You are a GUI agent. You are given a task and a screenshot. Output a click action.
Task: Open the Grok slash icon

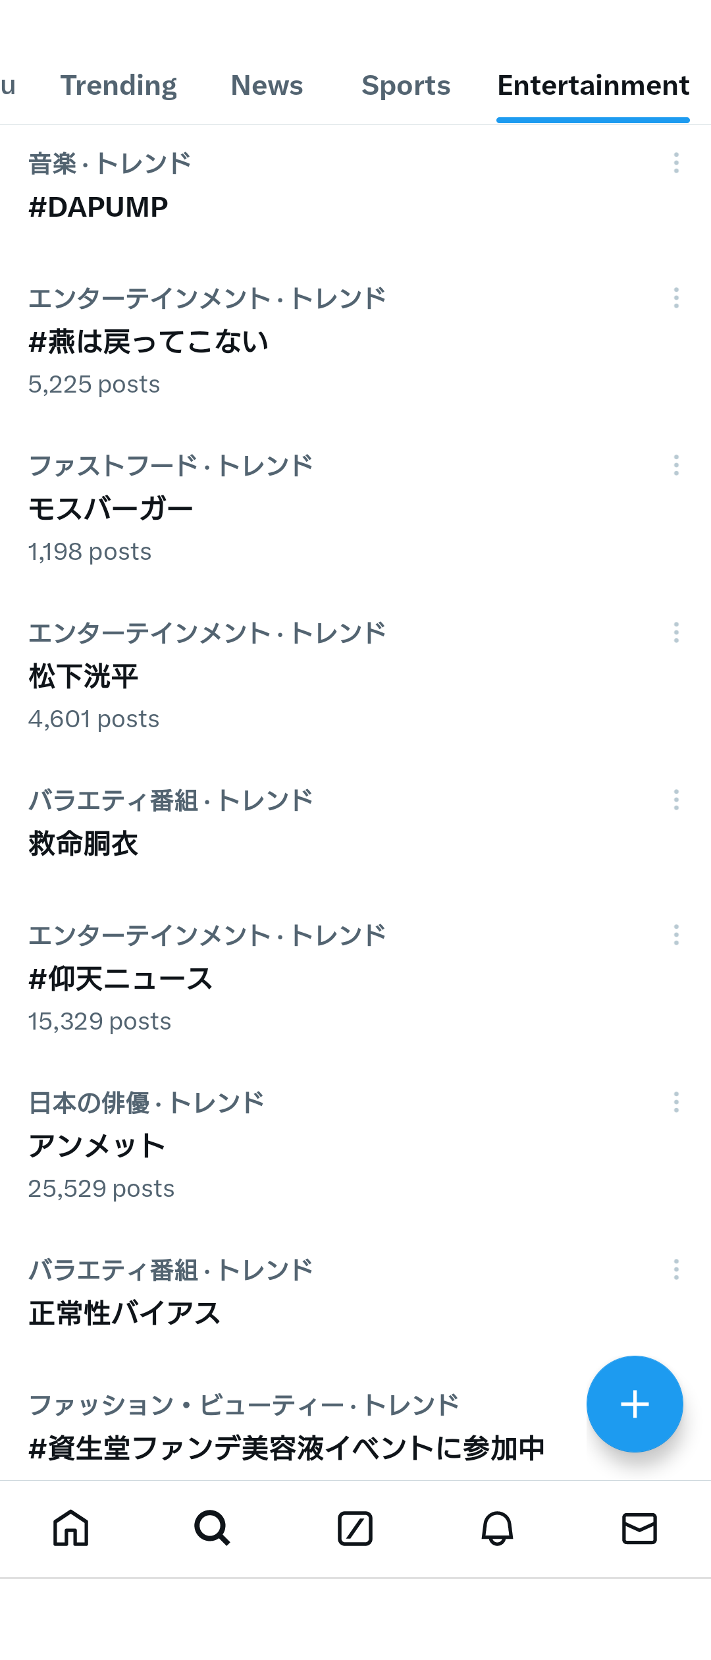tap(355, 1528)
